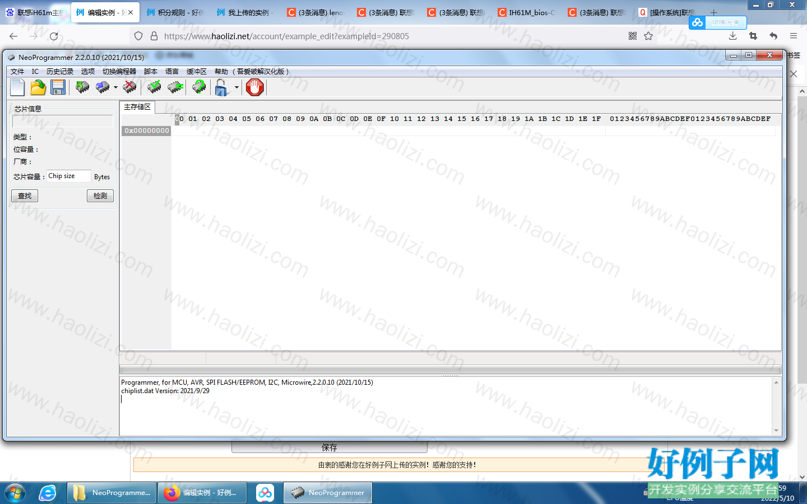The image size is (807, 504).
Task: Open the 缓冲区 menu
Action: pos(197,72)
